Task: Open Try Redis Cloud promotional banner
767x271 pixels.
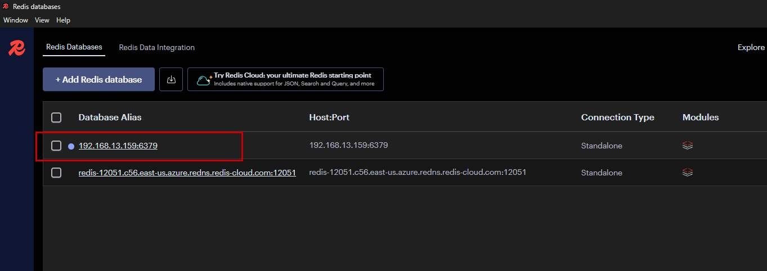Action: pyautogui.click(x=285, y=80)
